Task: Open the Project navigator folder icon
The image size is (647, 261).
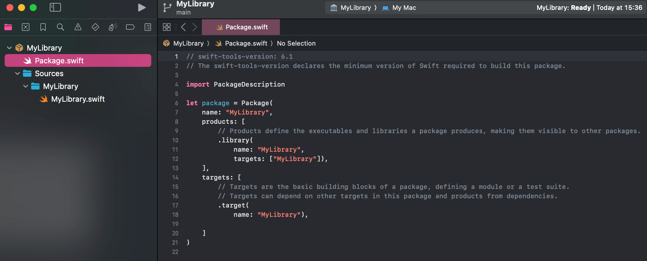Action: [8, 27]
